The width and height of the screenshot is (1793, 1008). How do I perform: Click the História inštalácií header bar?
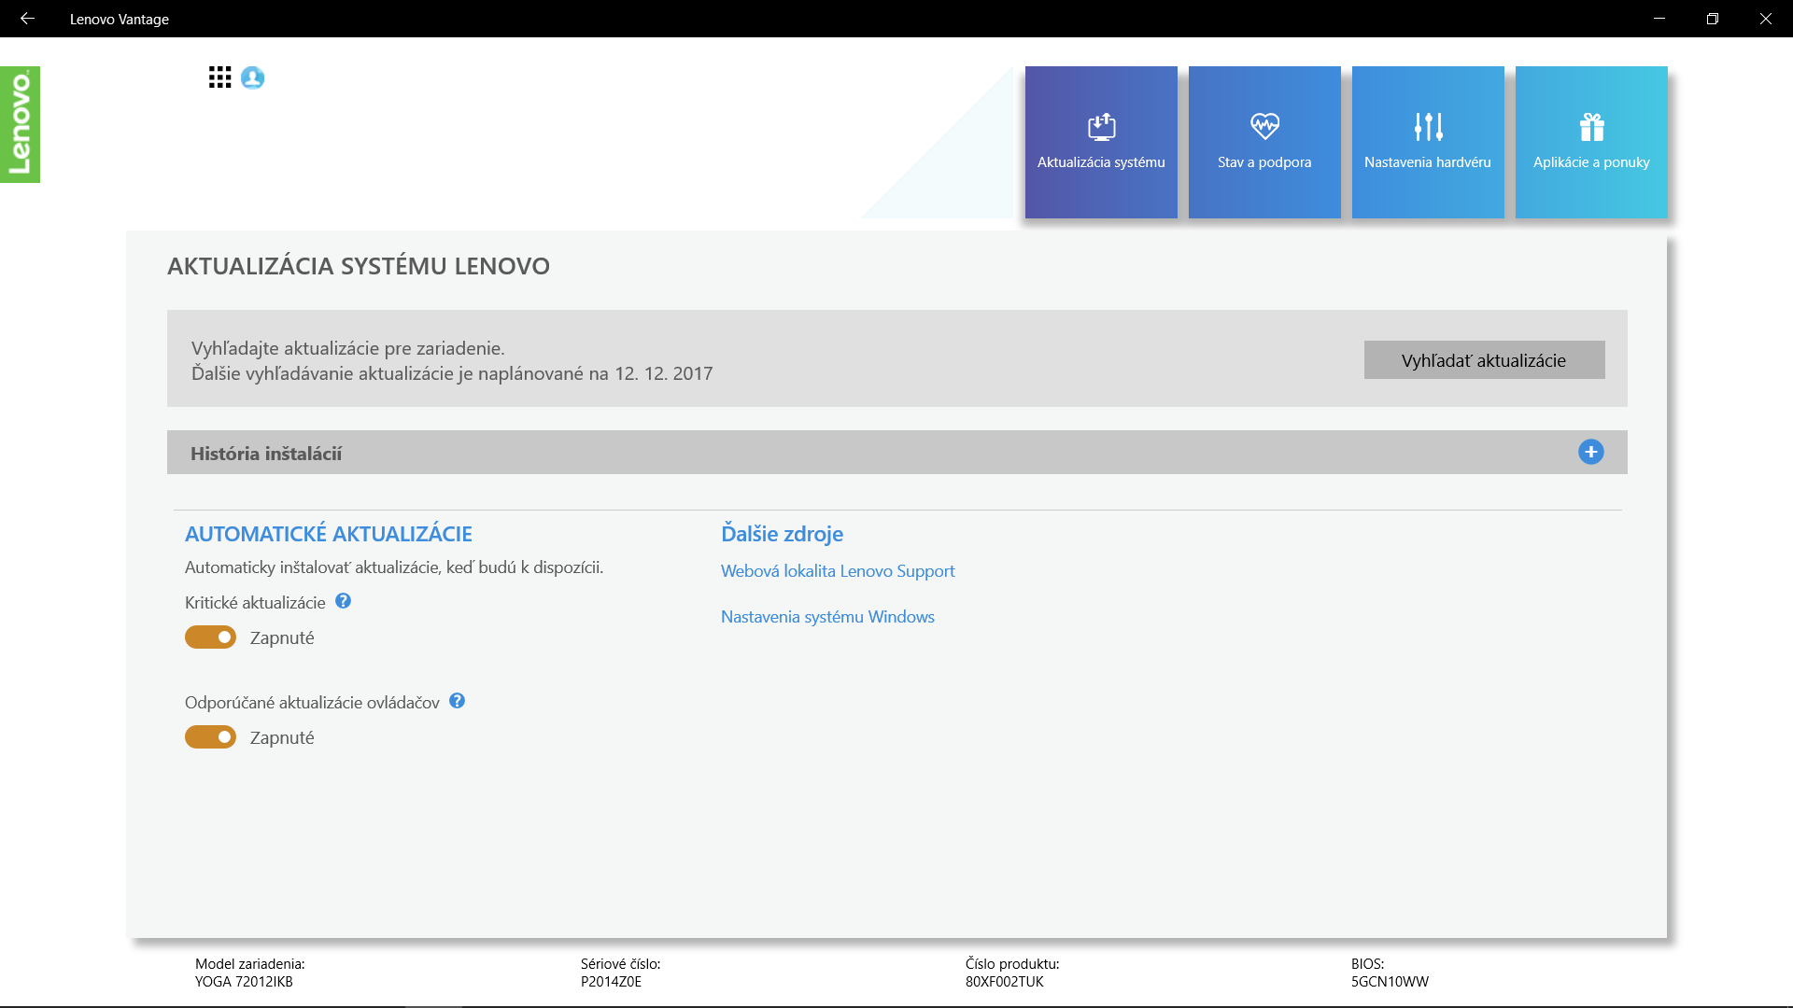840,453
